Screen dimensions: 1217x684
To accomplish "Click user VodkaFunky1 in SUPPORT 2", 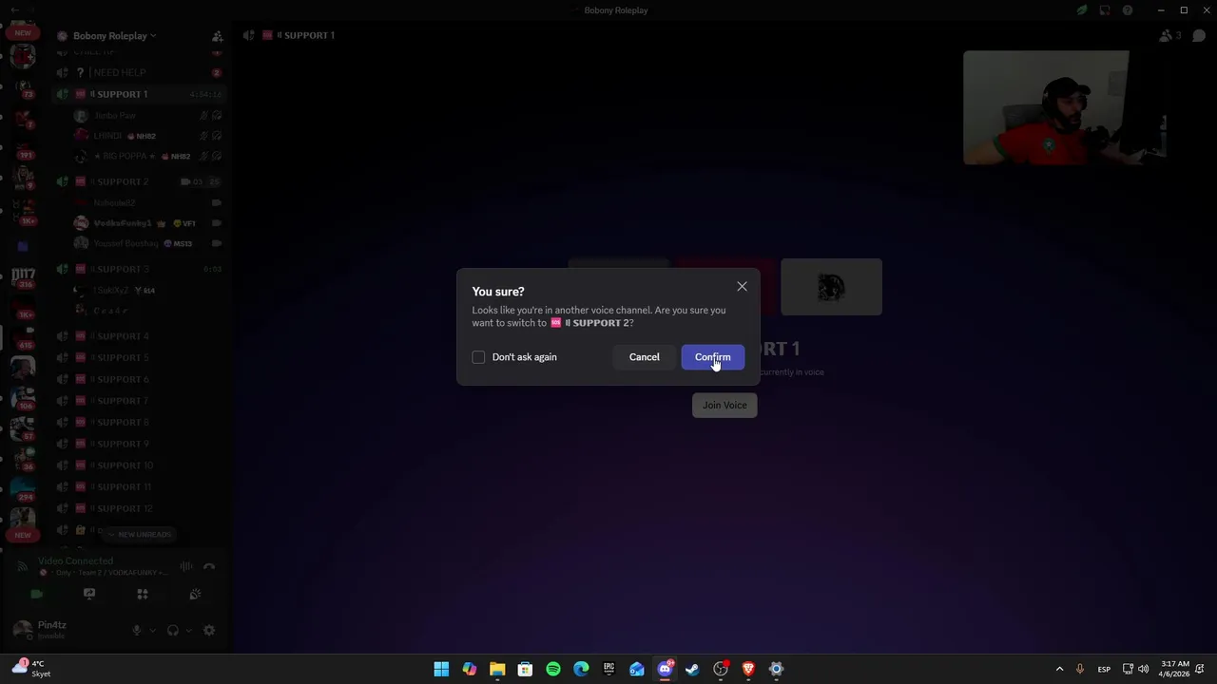I will coord(147,223).
